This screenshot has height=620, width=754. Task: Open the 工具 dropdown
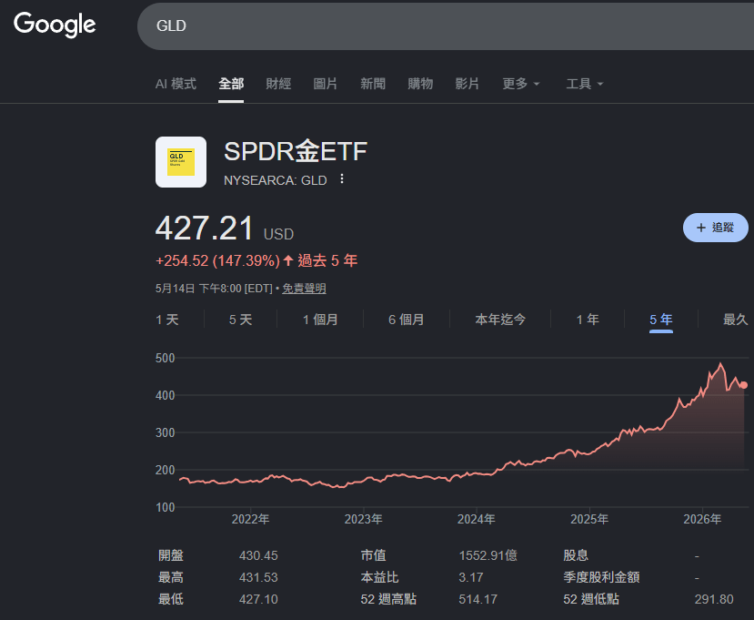[584, 84]
